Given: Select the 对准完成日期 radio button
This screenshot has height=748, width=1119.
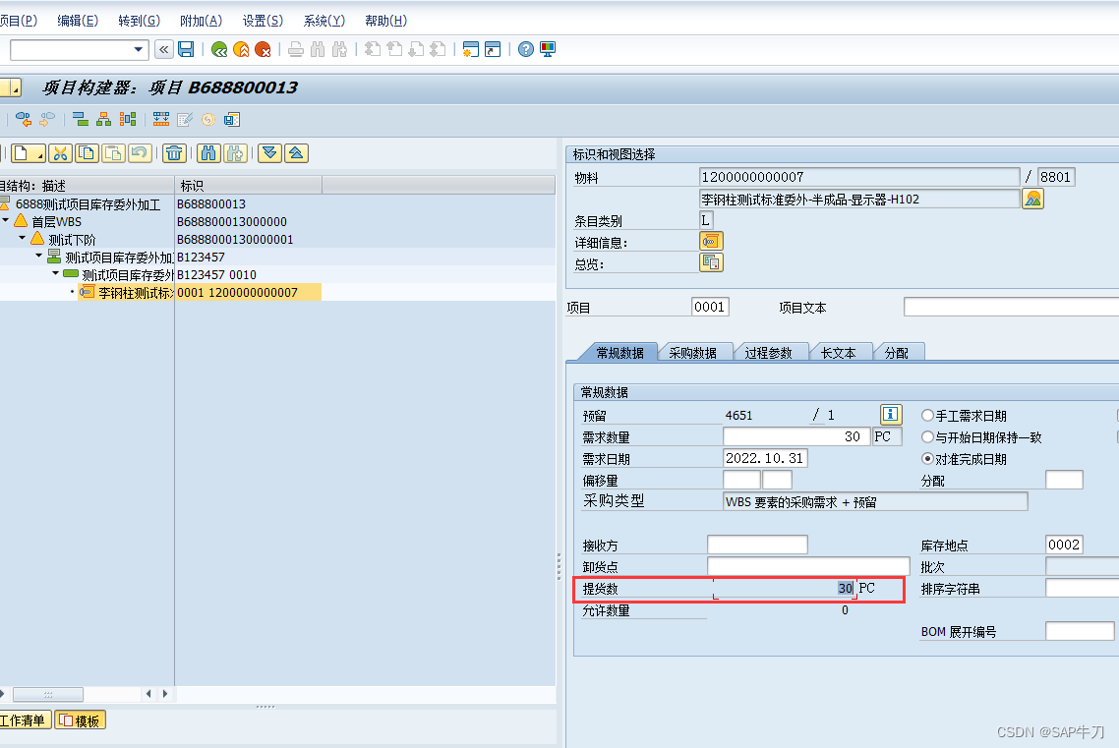Looking at the screenshot, I should click(927, 458).
